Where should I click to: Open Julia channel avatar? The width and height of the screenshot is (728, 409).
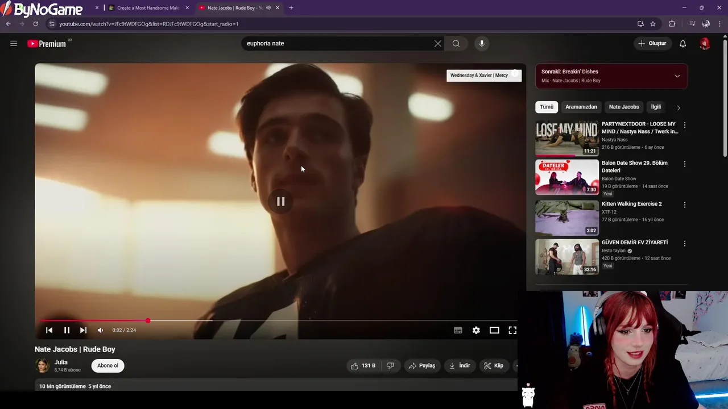43,366
